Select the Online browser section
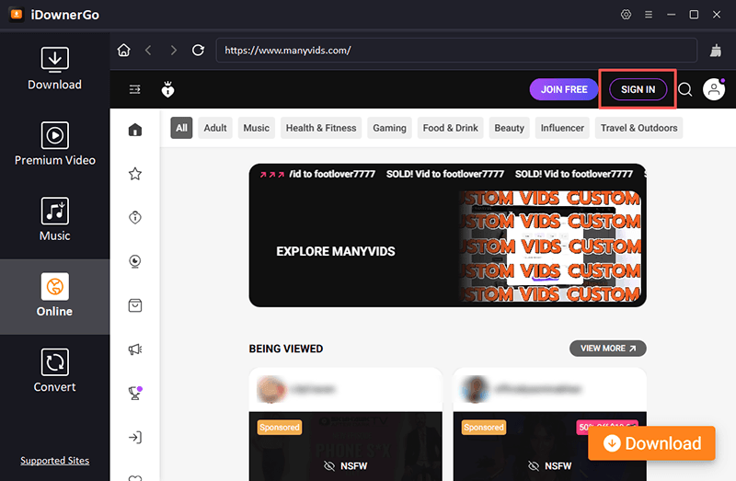This screenshot has width=736, height=481. coord(54,295)
